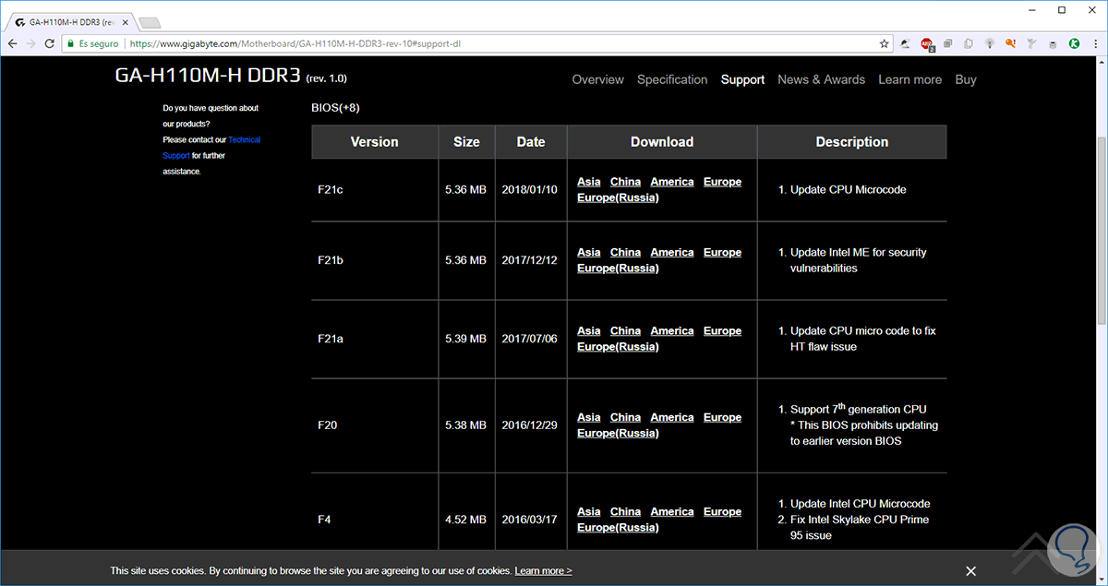1108x586 pixels.
Task: Click the Technical Support link
Action: (x=211, y=148)
